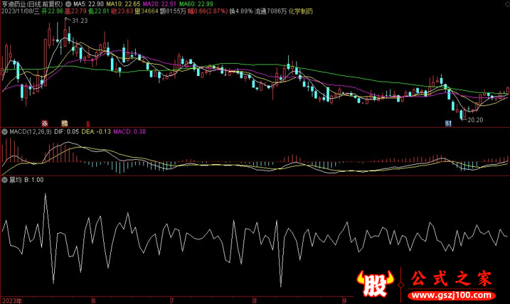
Task: Click the 31.23 high price label
Action: [x=80, y=21]
